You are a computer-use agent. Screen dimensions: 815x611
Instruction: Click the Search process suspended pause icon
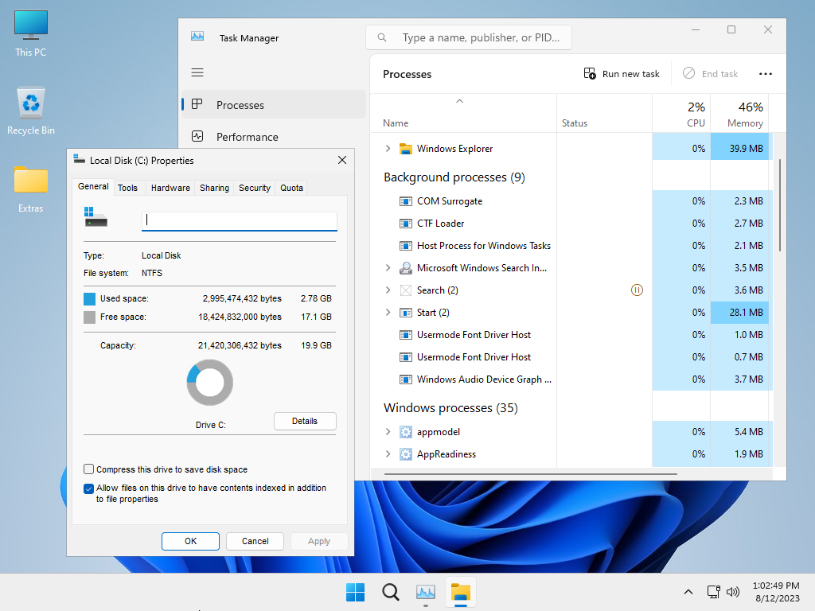pyautogui.click(x=637, y=290)
